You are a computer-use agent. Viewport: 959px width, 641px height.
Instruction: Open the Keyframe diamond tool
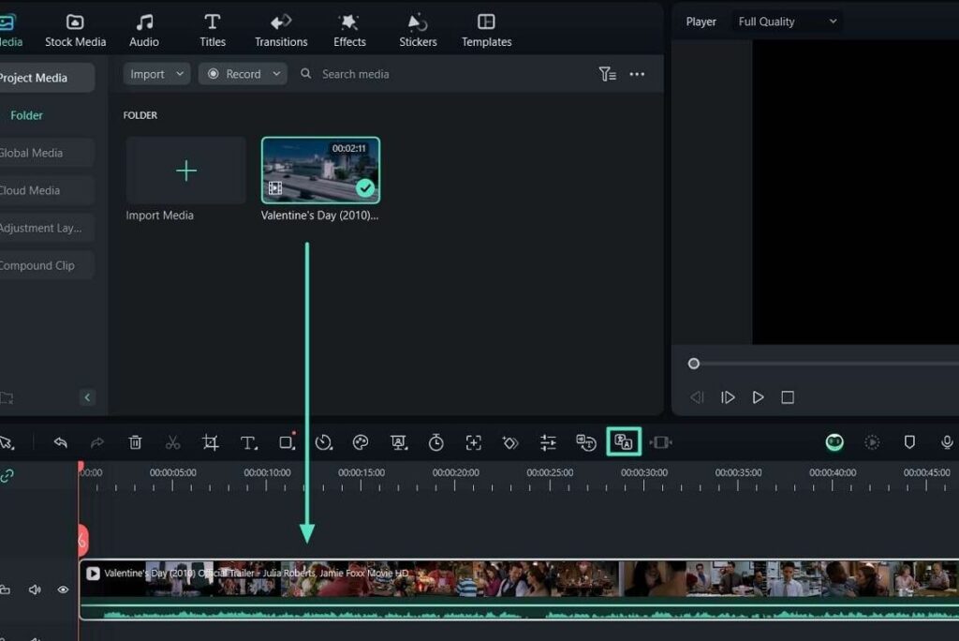510,442
